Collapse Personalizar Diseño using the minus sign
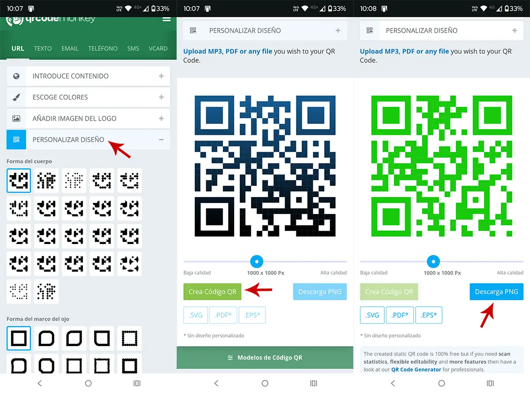Screen dimensions: 530x393 [x=161, y=140]
